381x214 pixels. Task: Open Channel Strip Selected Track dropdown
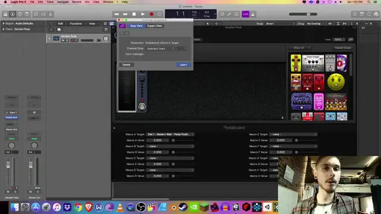[x=160, y=49]
